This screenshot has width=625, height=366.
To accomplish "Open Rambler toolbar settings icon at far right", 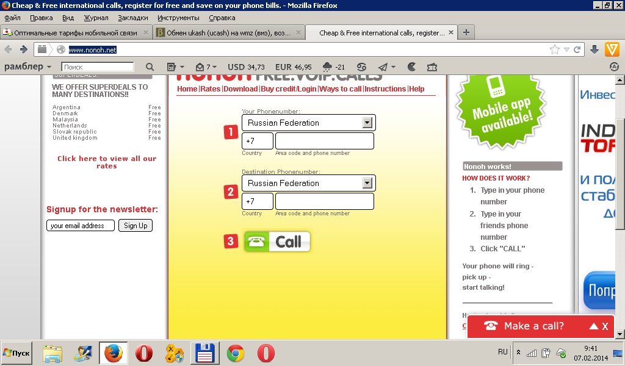I will pos(614,67).
